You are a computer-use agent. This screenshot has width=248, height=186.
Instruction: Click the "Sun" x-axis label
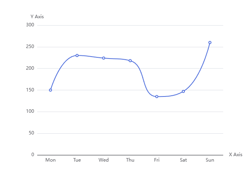tap(210, 160)
